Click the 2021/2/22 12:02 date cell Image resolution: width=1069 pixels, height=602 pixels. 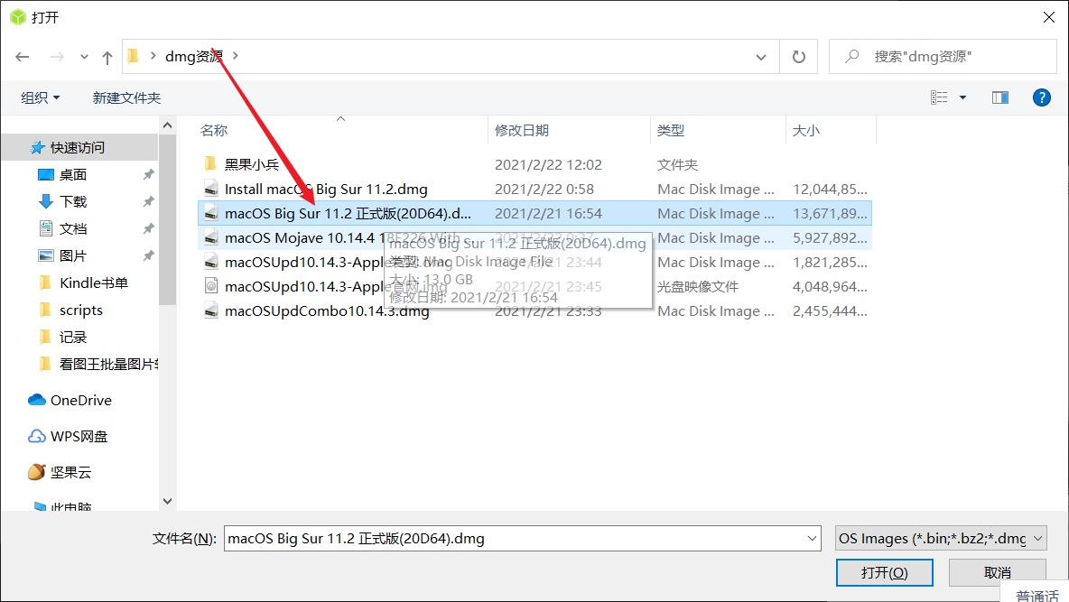click(x=548, y=164)
